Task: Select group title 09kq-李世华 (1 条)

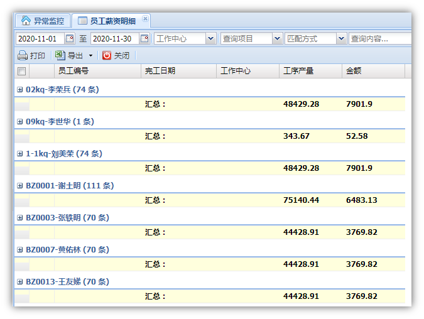Action: point(60,122)
